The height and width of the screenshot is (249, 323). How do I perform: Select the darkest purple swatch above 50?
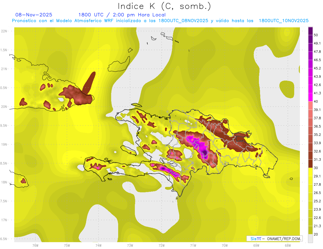tap(310, 31)
